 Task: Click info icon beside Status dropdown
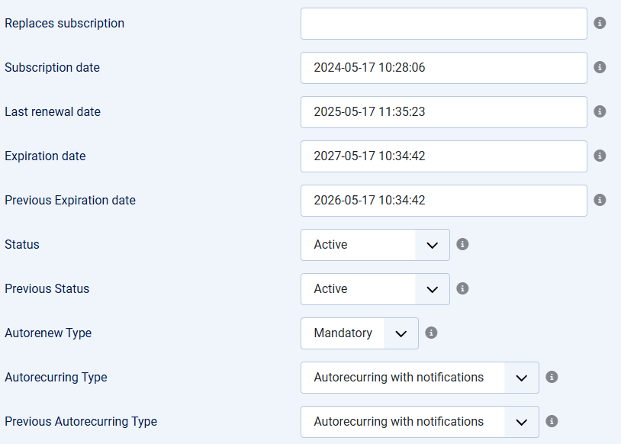point(462,244)
